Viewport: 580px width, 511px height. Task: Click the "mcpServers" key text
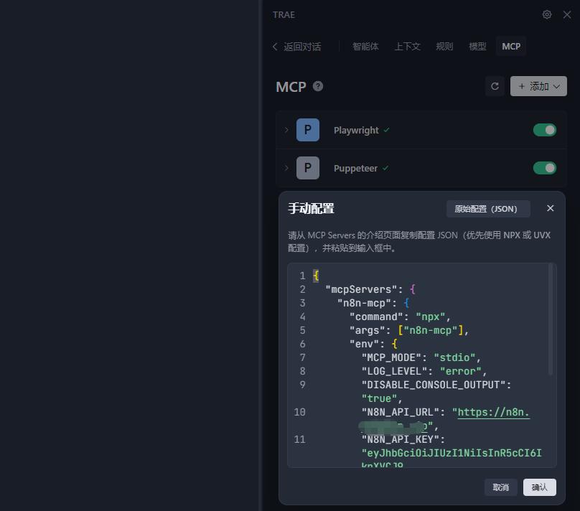click(361, 289)
